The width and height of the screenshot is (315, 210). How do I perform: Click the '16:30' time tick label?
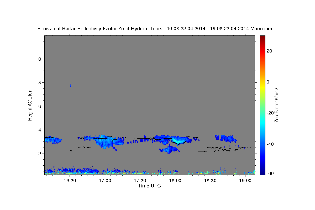click(x=70, y=181)
